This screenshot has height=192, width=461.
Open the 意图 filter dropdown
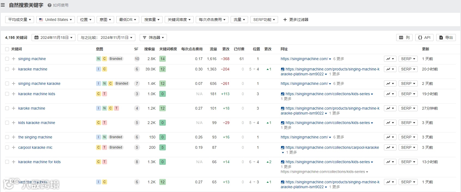[105, 20]
